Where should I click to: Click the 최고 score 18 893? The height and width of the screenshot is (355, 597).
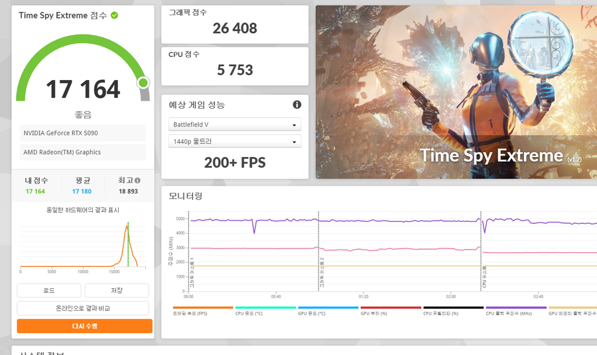(x=128, y=191)
